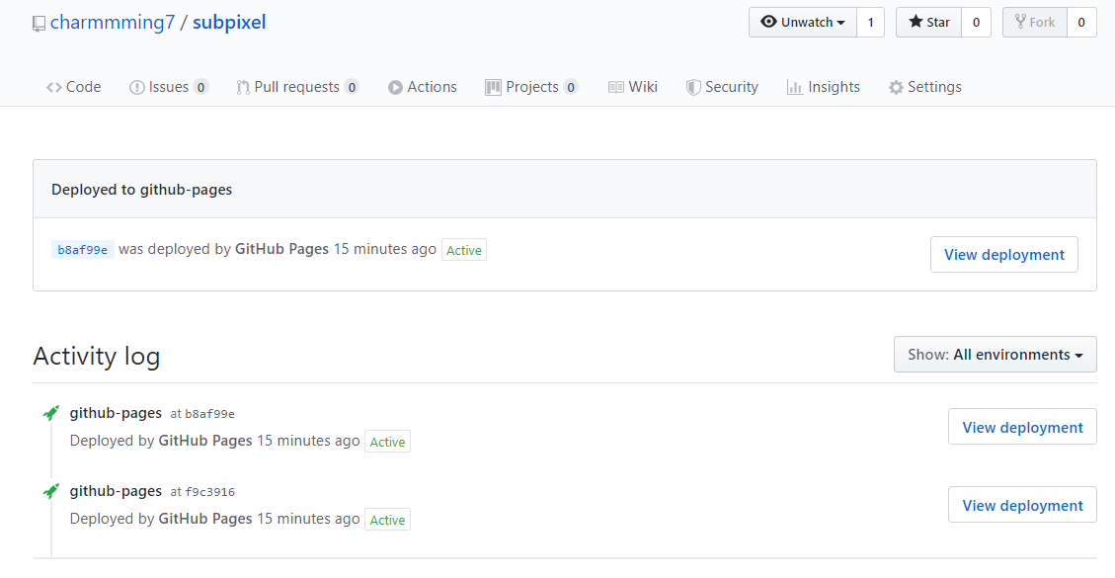Image resolution: width=1115 pixels, height=578 pixels.
Task: Open the Unwatch dropdown menu
Action: click(839, 21)
